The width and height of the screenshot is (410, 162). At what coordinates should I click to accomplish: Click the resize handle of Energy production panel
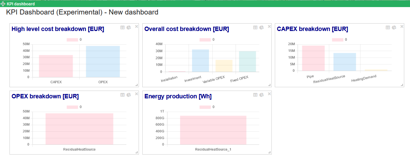[x=269, y=152]
